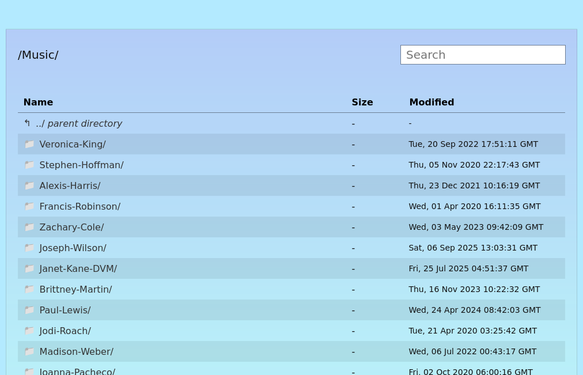Click the folder icon next to Joseph-Wilson

click(29, 248)
